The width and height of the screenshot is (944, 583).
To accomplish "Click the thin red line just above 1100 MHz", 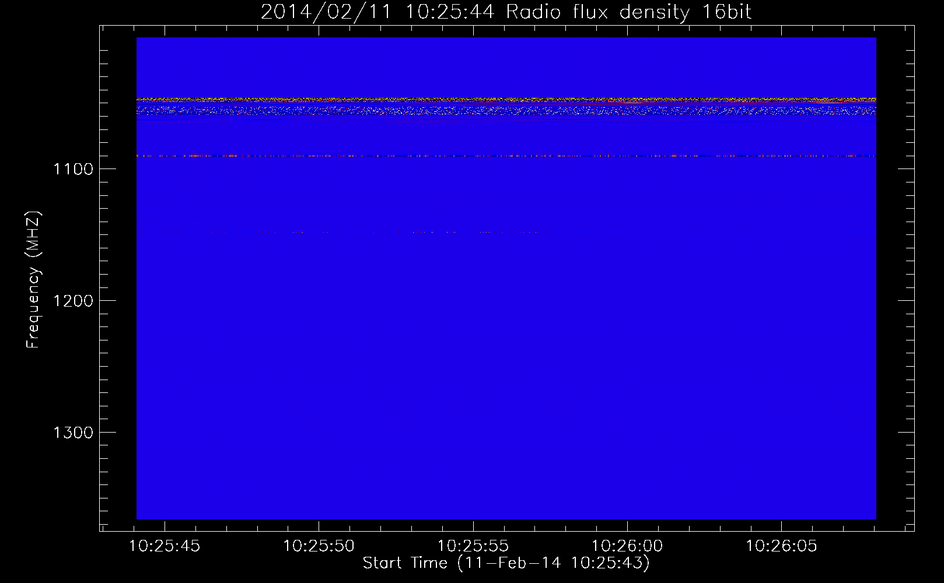I will (x=506, y=156).
